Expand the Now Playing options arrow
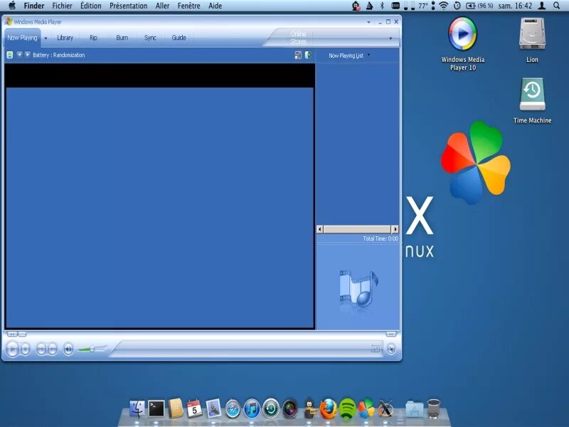This screenshot has width=569, height=427. (46, 38)
